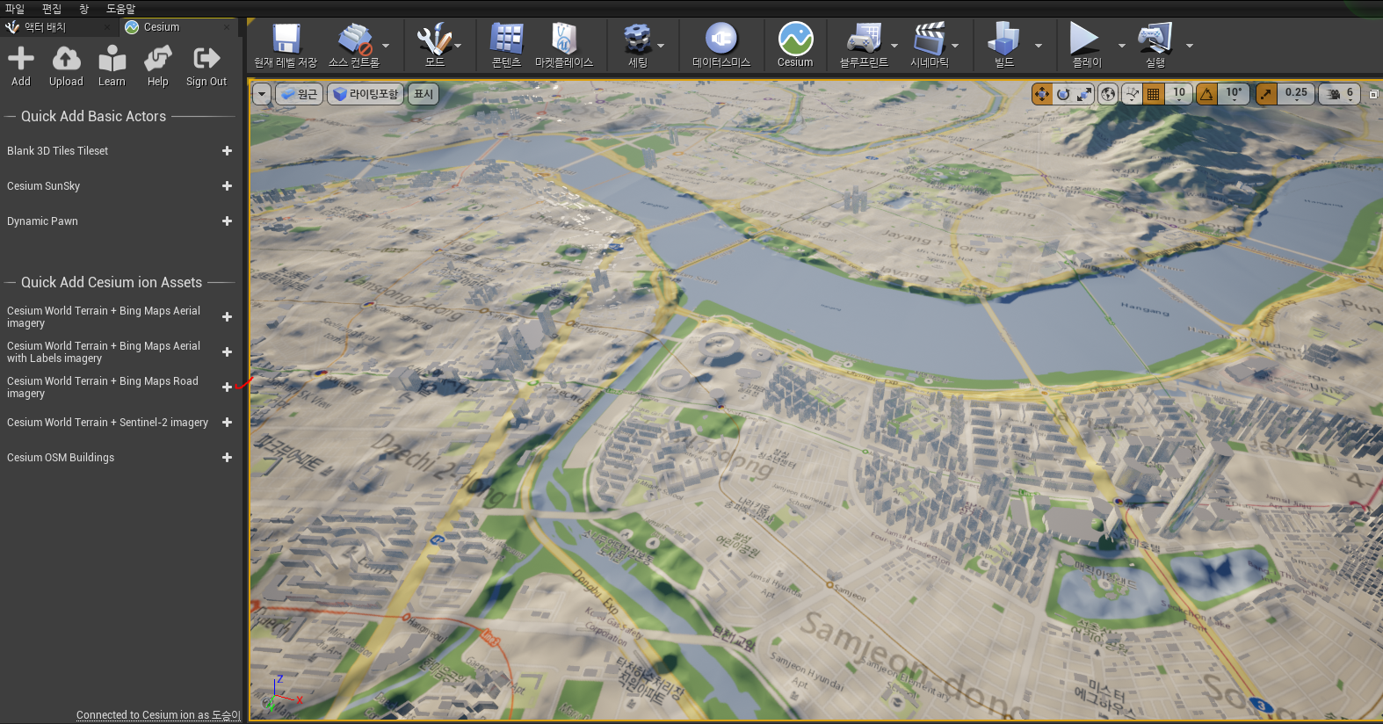Click Connected to Cesium ion link

point(158,715)
